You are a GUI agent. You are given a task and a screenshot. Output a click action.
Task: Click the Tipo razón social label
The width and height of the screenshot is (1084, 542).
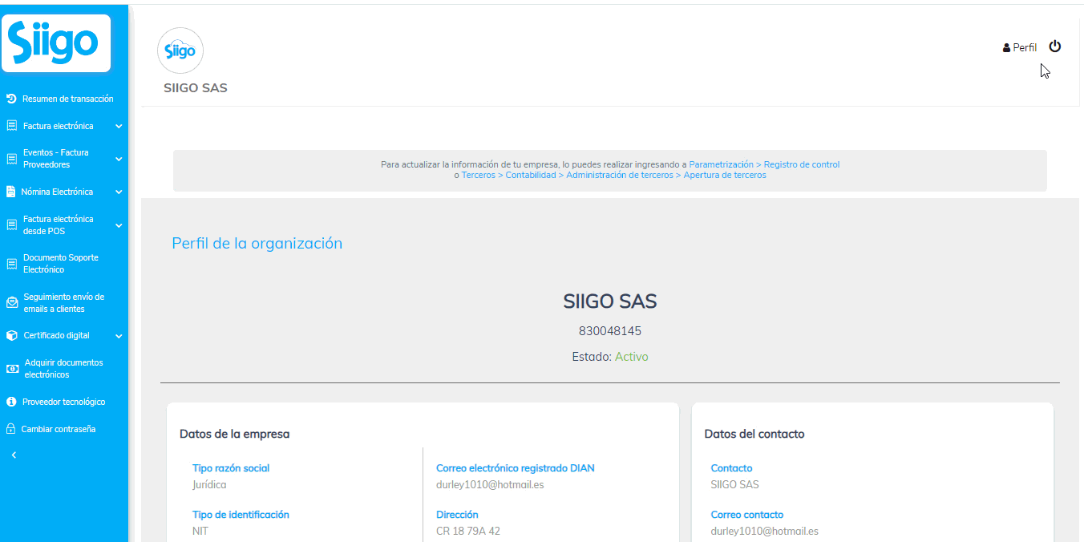click(x=231, y=468)
